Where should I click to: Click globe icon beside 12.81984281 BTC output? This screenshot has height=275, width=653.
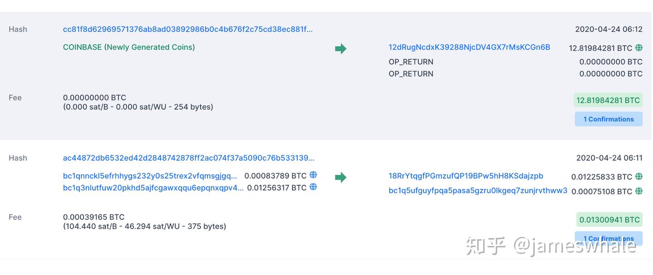point(639,48)
